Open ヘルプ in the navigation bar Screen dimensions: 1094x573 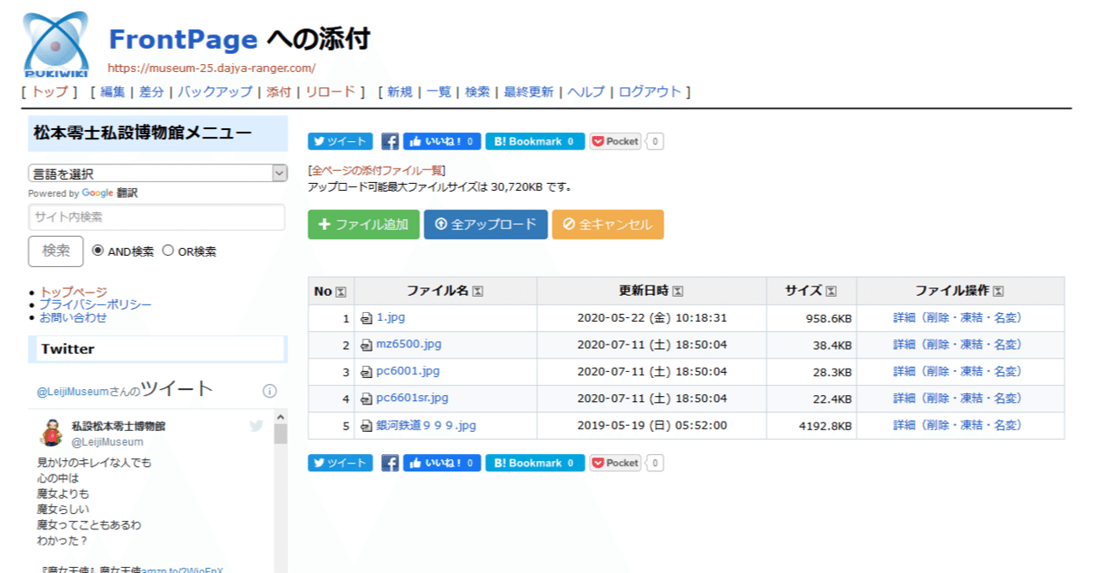586,92
